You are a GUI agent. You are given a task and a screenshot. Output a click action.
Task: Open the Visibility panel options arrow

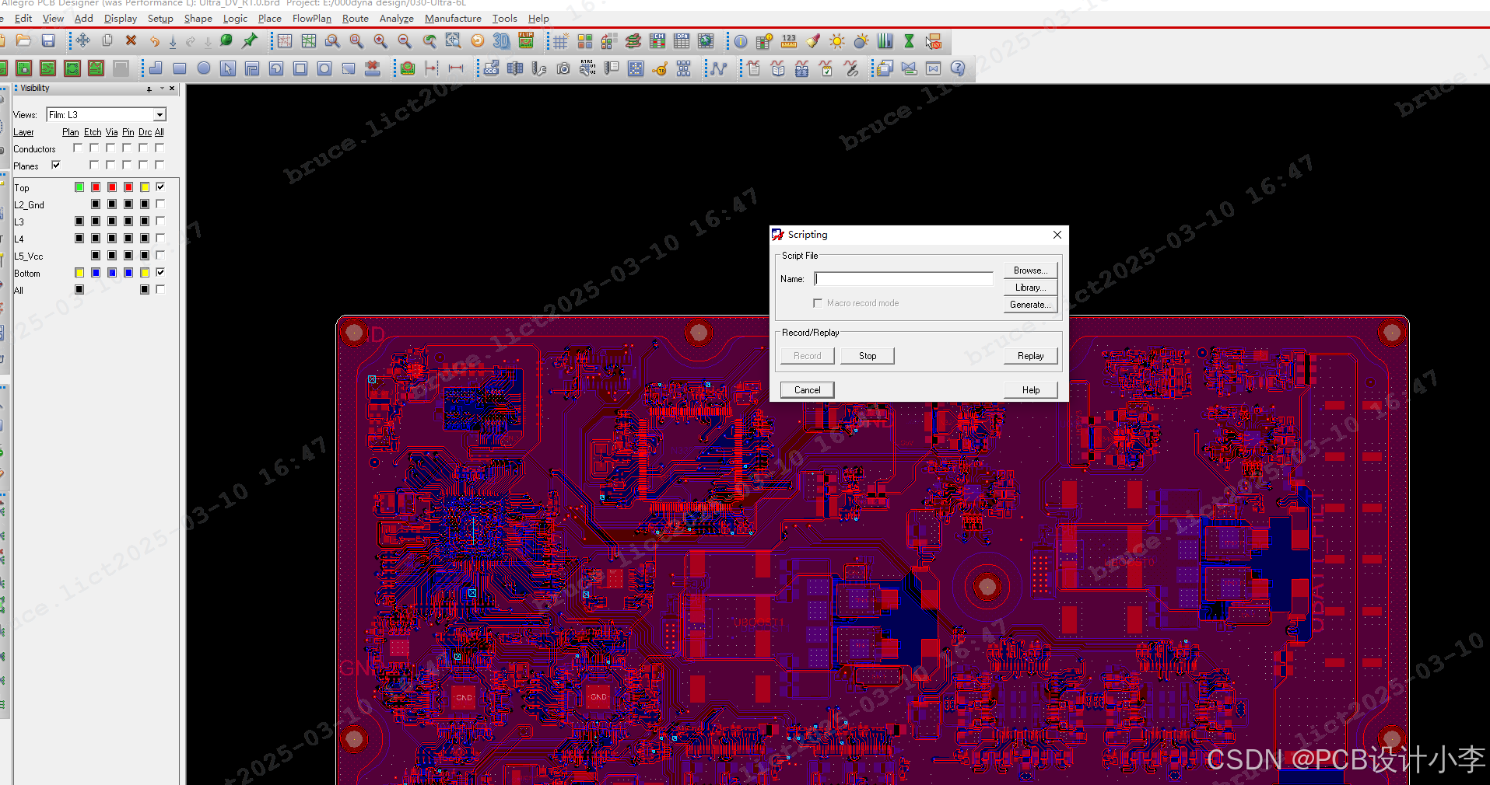click(162, 89)
